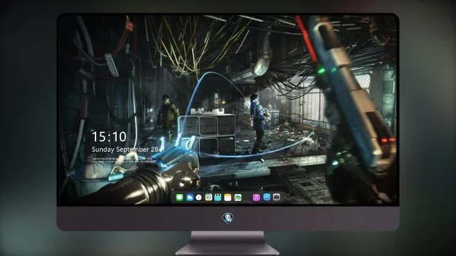
Task: Open the gray Camera dock icon
Action: pos(277,197)
